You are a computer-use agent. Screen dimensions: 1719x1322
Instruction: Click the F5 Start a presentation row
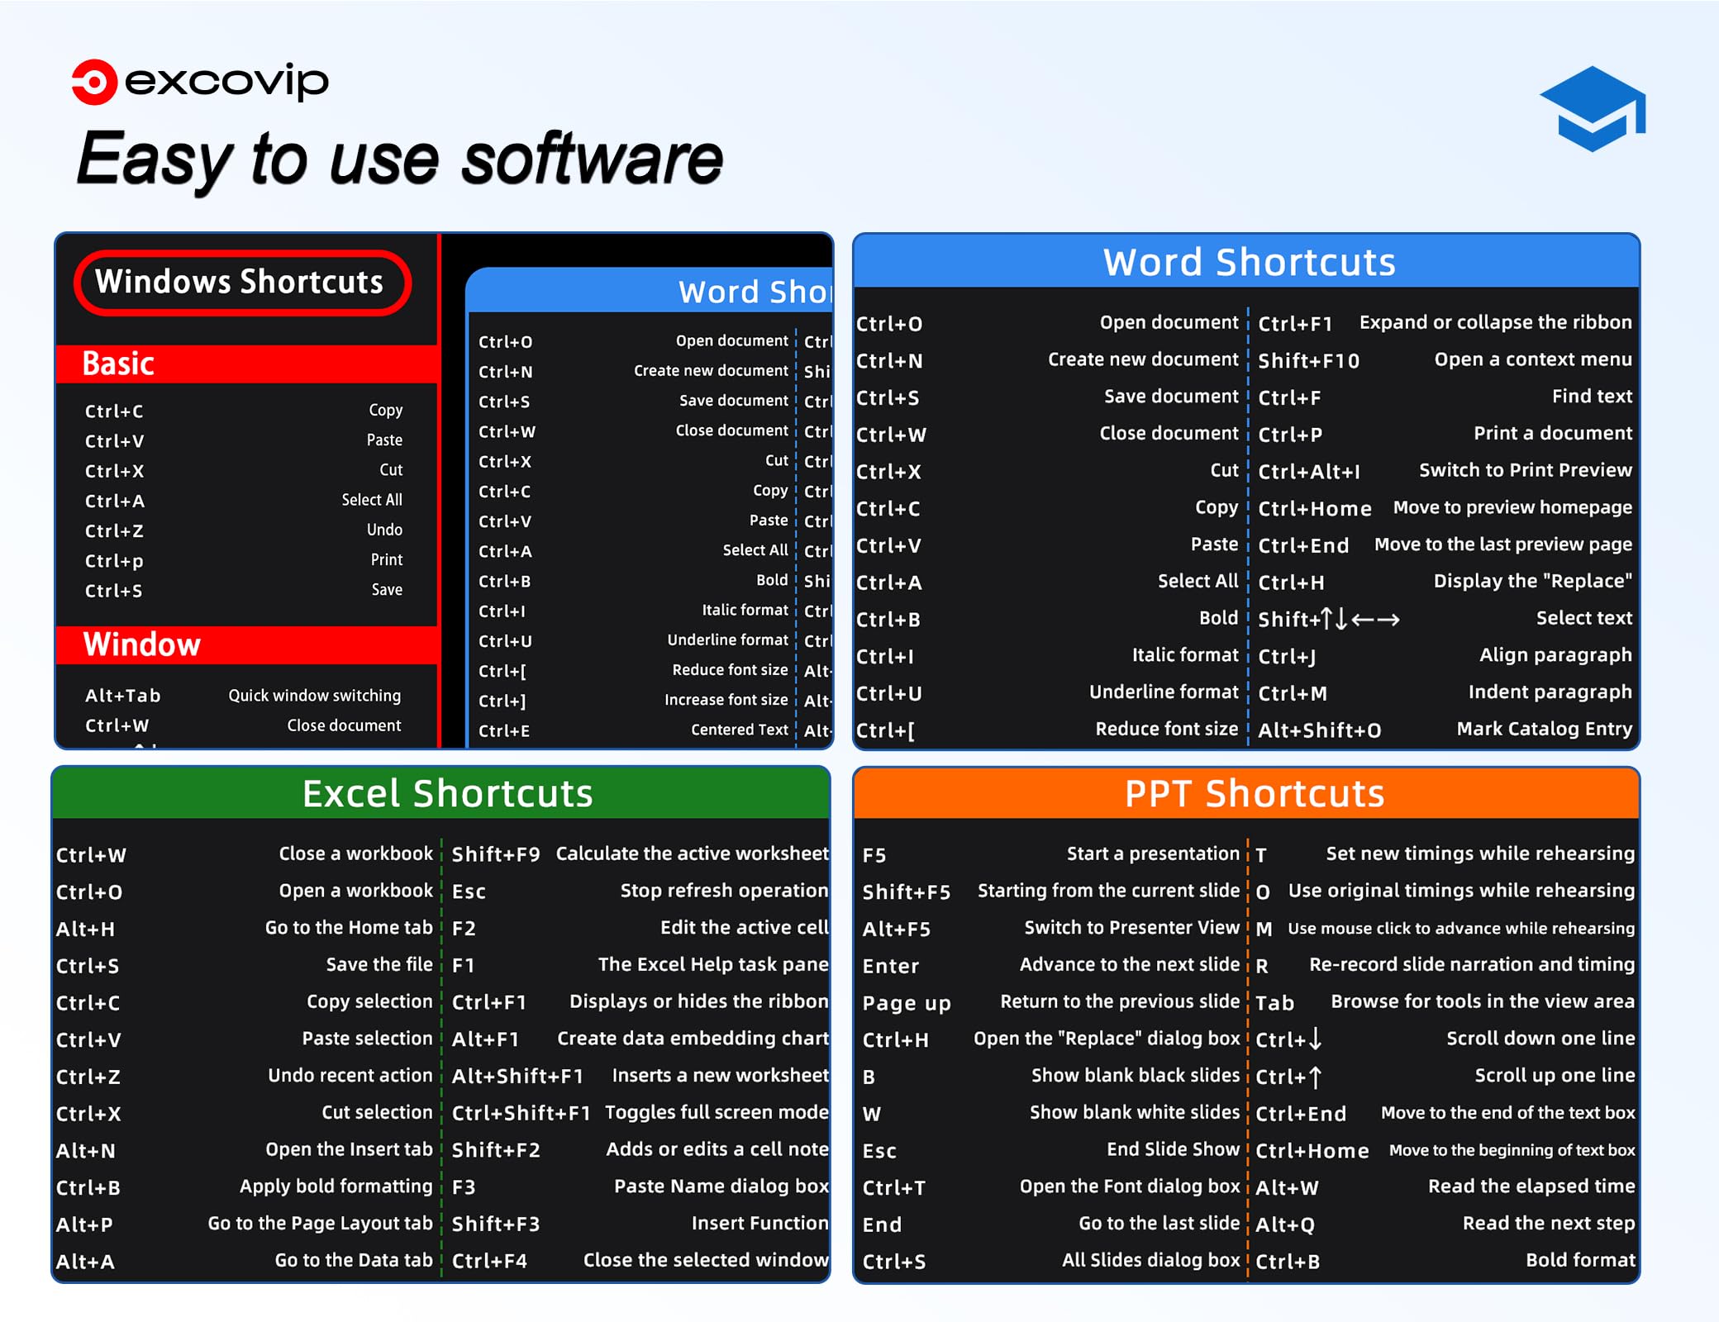pyautogui.click(x=1050, y=854)
